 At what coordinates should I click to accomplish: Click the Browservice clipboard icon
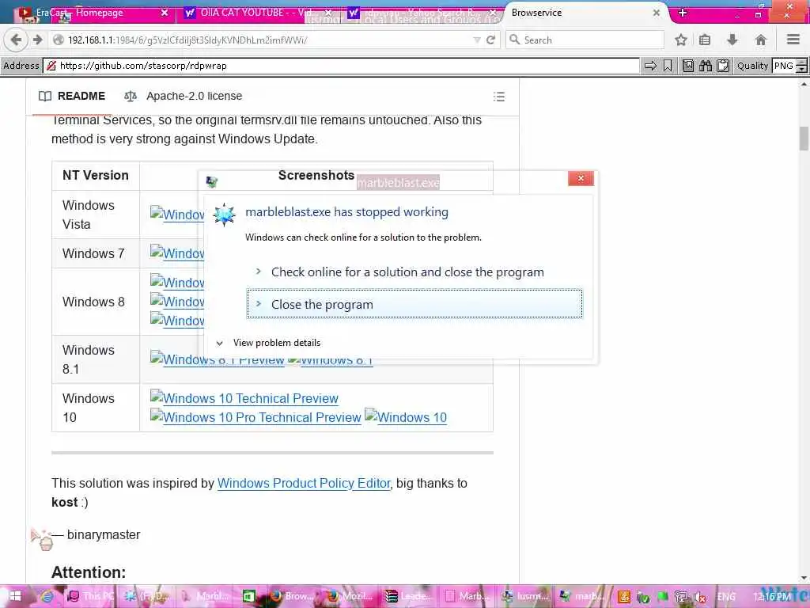point(723,66)
